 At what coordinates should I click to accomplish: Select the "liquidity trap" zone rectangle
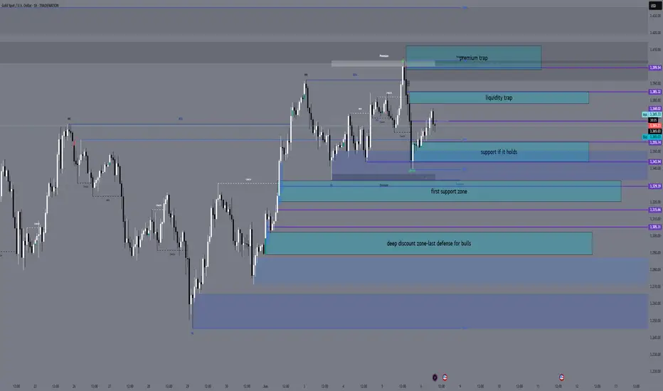click(x=499, y=97)
